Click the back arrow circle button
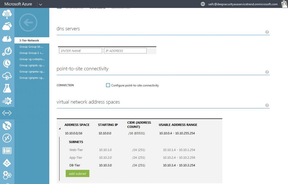 point(28,22)
